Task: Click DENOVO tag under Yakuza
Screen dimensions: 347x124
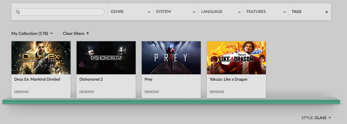Action: pyautogui.click(x=217, y=92)
